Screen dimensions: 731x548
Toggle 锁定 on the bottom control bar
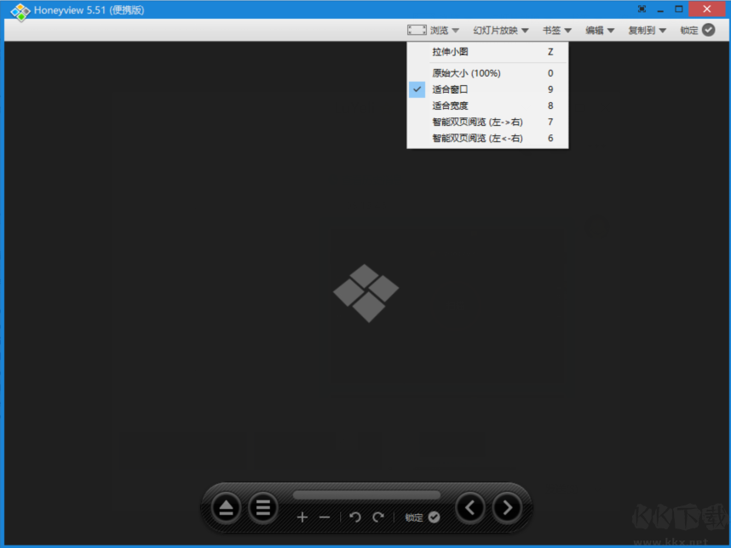(415, 517)
